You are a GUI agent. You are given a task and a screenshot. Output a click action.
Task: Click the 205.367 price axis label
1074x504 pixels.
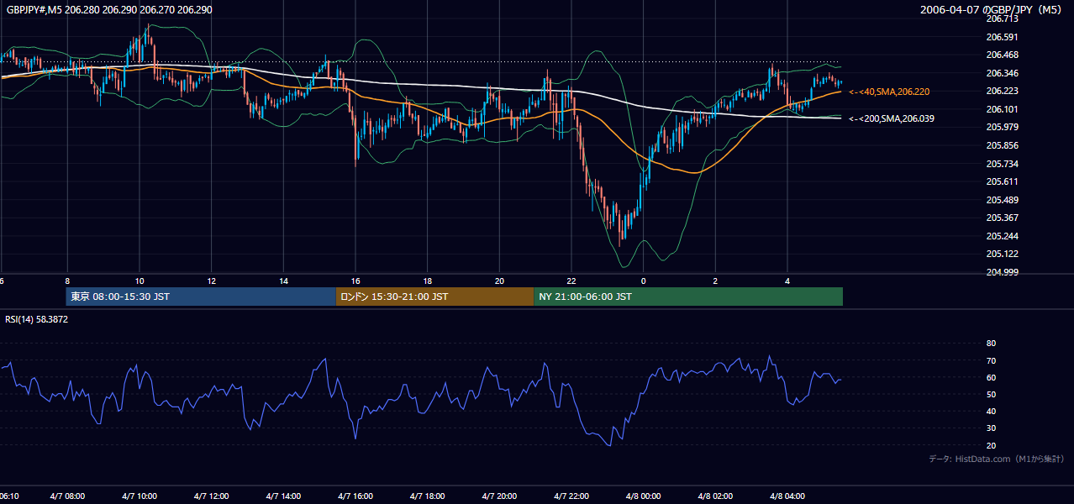tap(1002, 218)
